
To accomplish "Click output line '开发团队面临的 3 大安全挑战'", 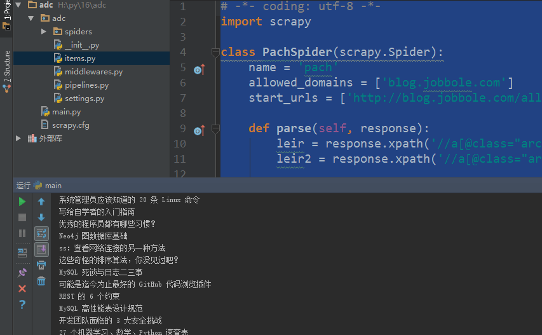I will click(111, 320).
